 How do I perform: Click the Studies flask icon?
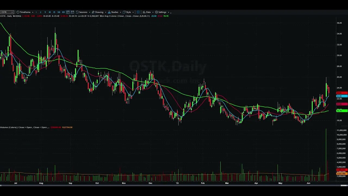click(x=109, y=12)
